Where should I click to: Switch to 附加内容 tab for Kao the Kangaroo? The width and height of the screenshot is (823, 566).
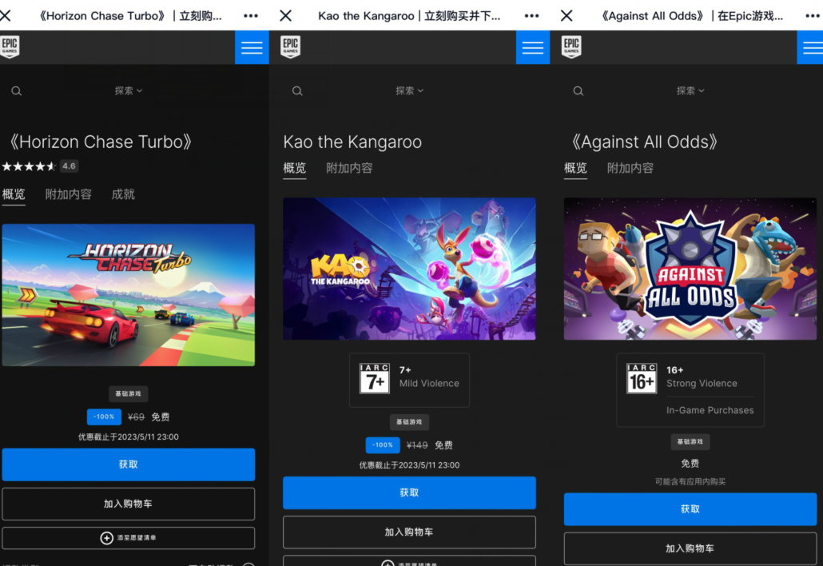click(349, 168)
